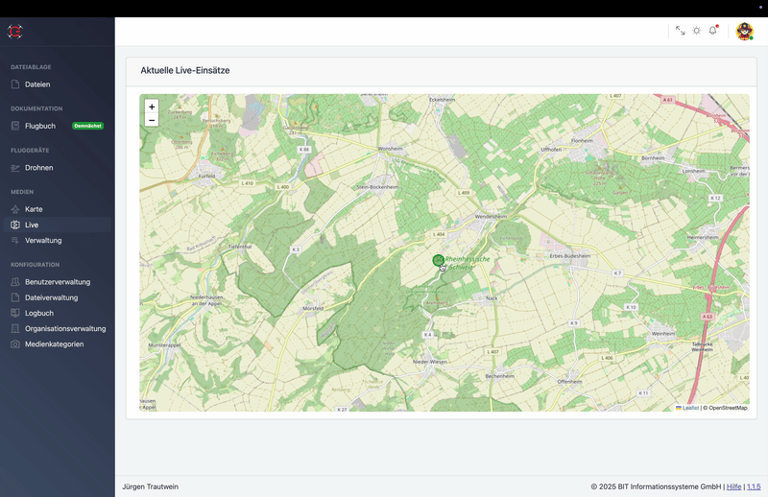Open Verwaltung under Medien
Viewport: 768px width, 497px height.
point(43,240)
